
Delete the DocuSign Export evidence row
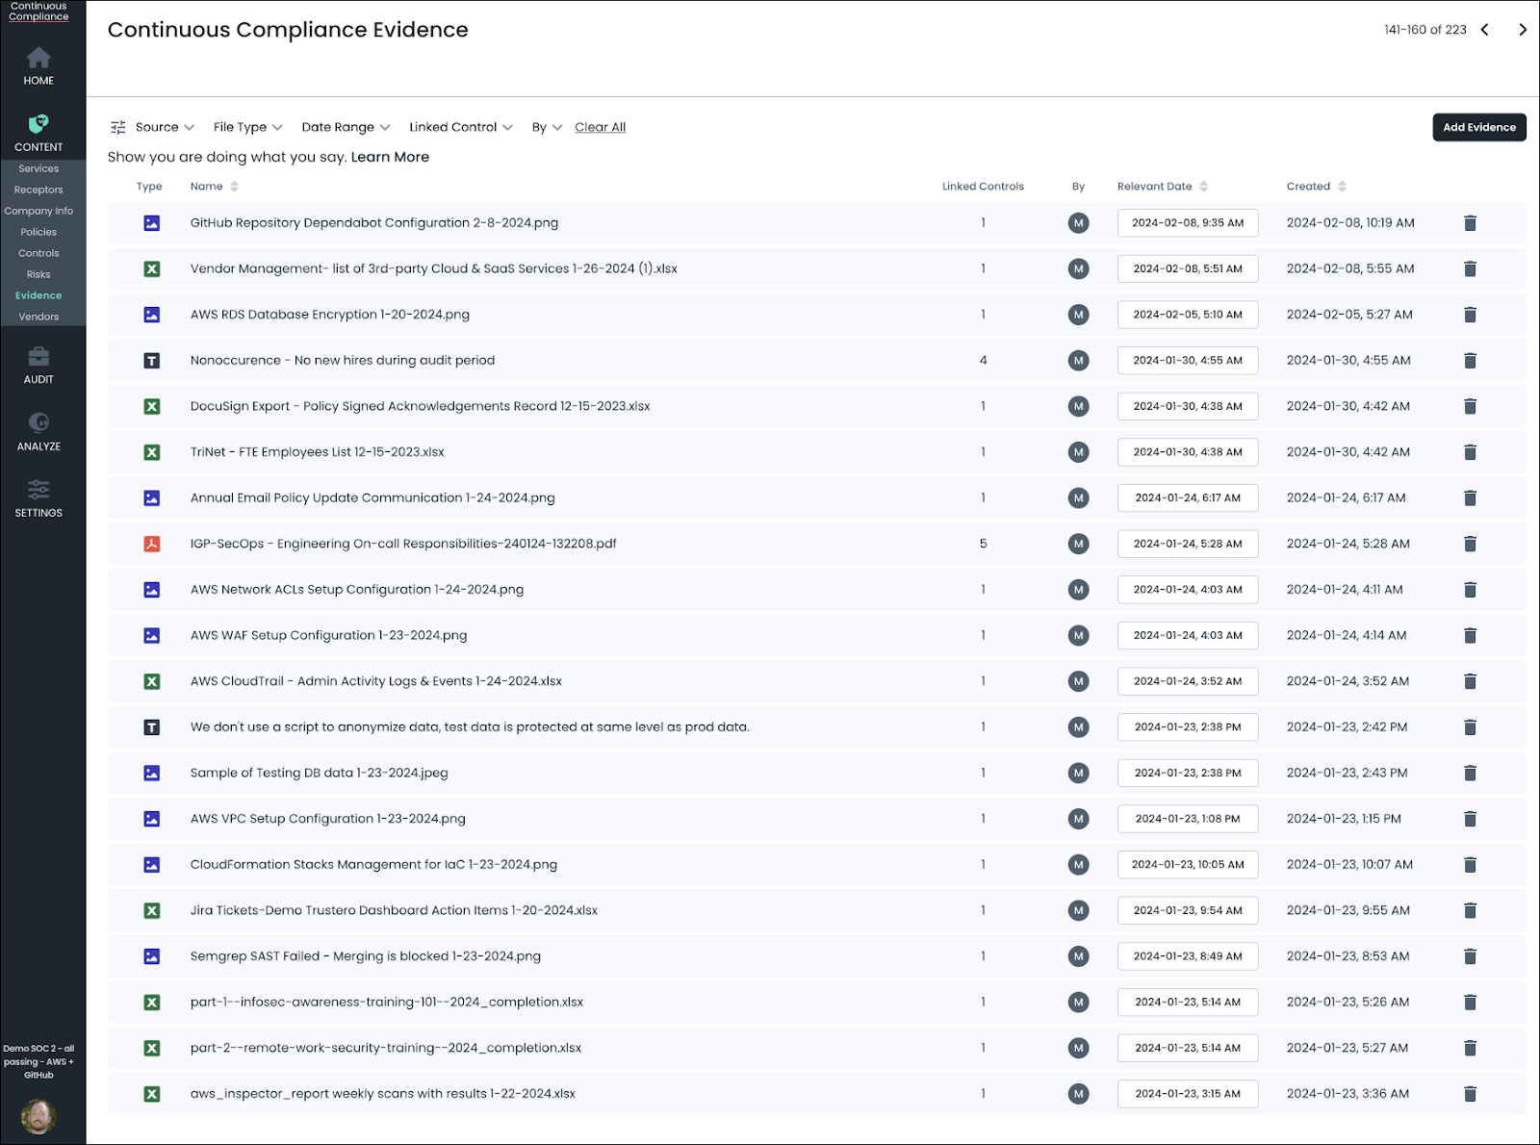(x=1470, y=406)
